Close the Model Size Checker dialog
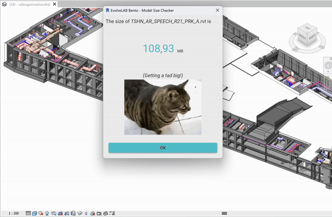Image resolution: width=332 pixels, height=217 pixels. point(217,10)
